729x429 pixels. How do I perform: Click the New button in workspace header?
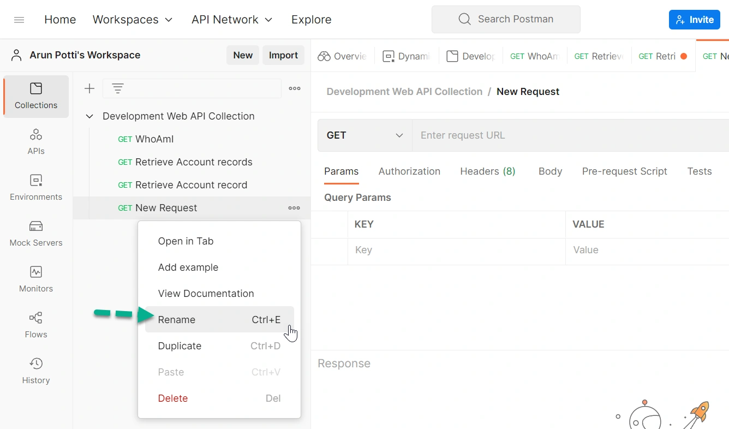(243, 55)
